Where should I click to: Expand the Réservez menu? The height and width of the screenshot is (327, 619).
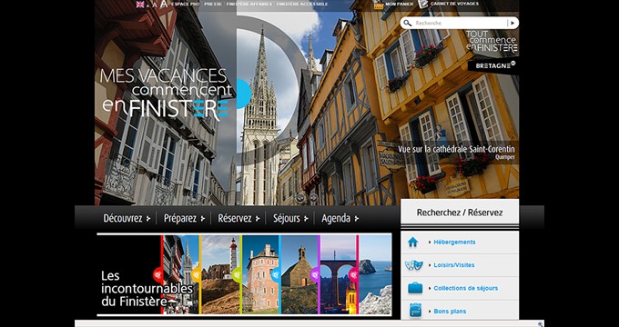point(238,218)
